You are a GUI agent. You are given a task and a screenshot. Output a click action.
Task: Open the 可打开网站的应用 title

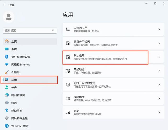click(84, 83)
